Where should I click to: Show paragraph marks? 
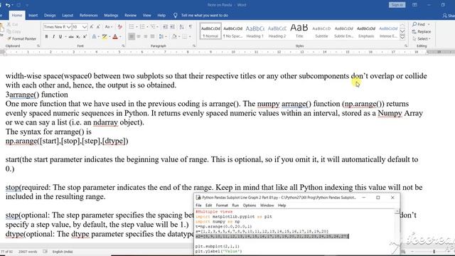[x=191, y=27]
